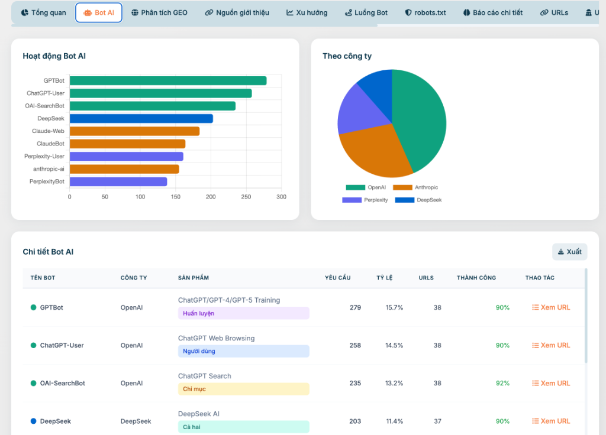The width and height of the screenshot is (606, 435).
Task: Open the Tổng quan tab
Action: click(x=43, y=13)
